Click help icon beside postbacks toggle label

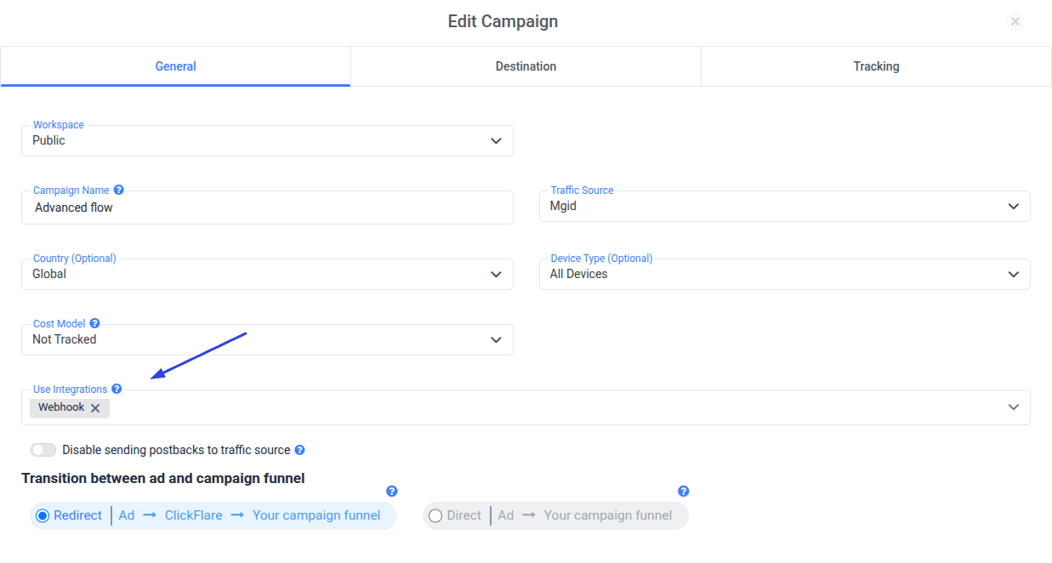(x=299, y=451)
